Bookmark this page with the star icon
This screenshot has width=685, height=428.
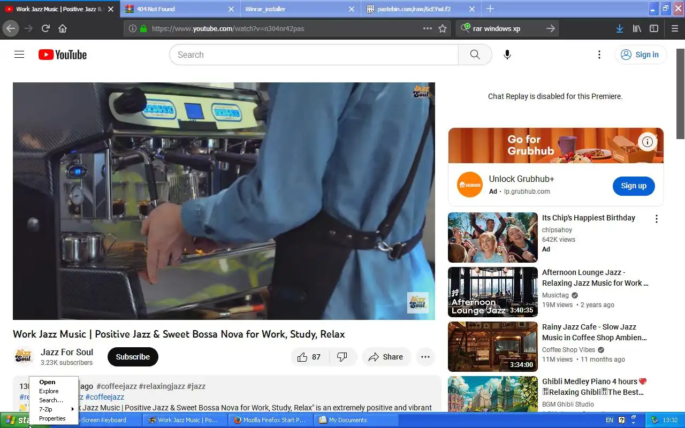coord(443,28)
